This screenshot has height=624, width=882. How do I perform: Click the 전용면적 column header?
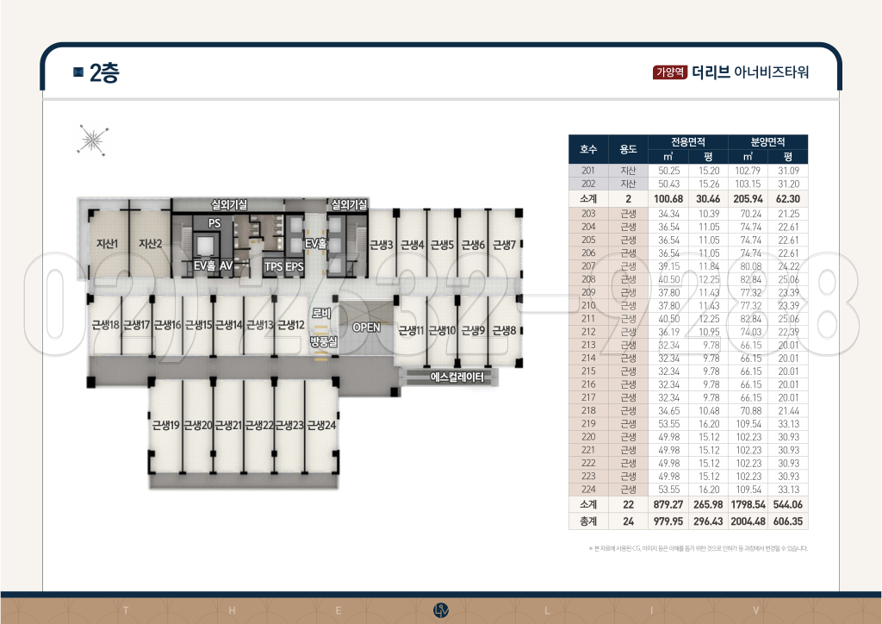click(688, 142)
